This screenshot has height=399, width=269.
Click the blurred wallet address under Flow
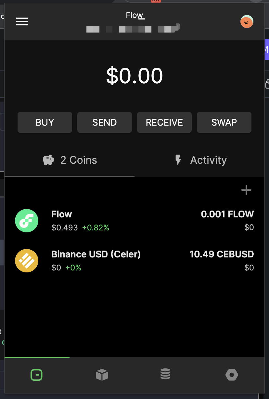(133, 29)
